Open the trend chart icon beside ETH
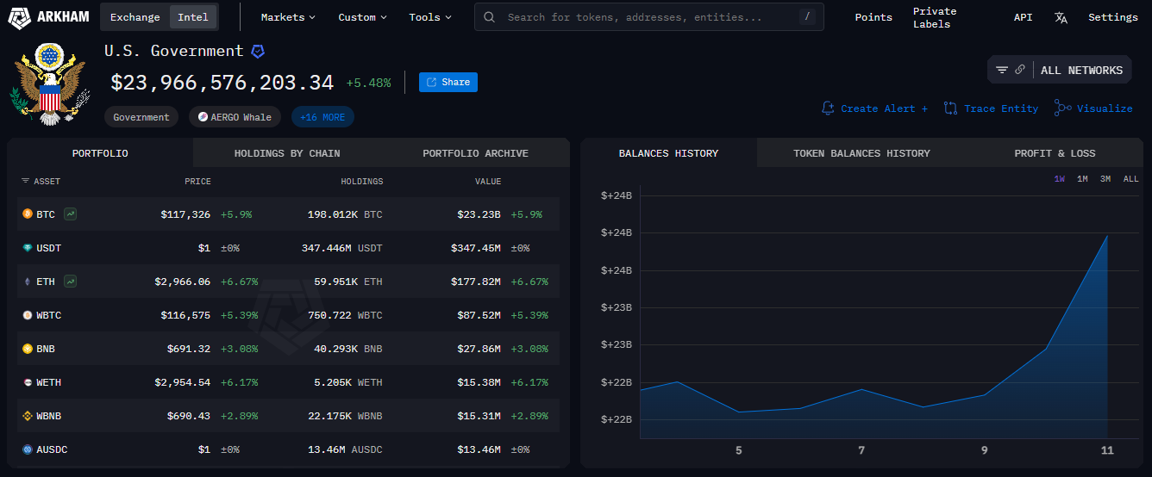 [x=70, y=282]
